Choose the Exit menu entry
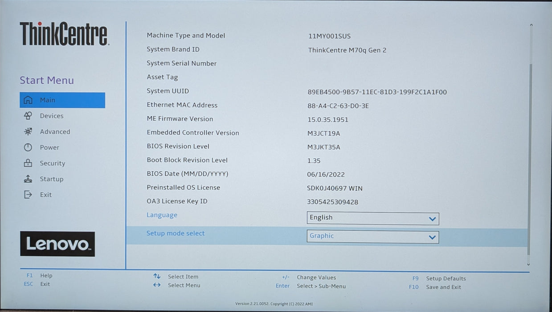552x312 pixels. (46, 195)
